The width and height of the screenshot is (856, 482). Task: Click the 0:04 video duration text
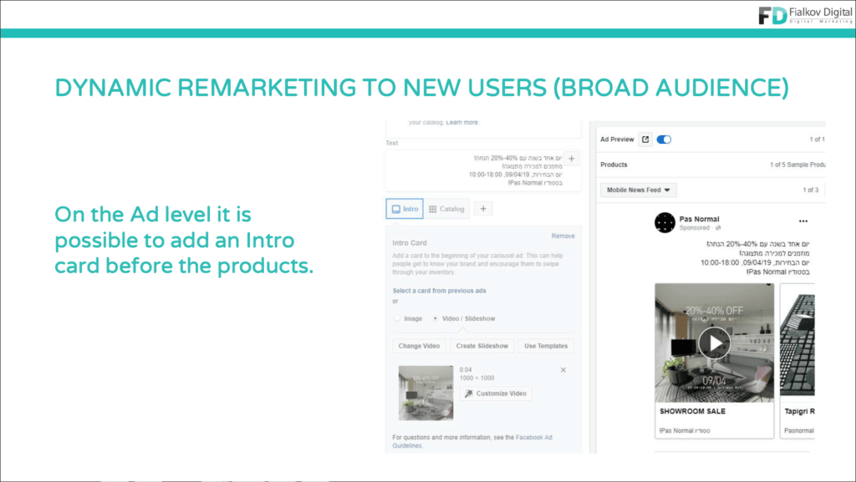[x=466, y=370]
